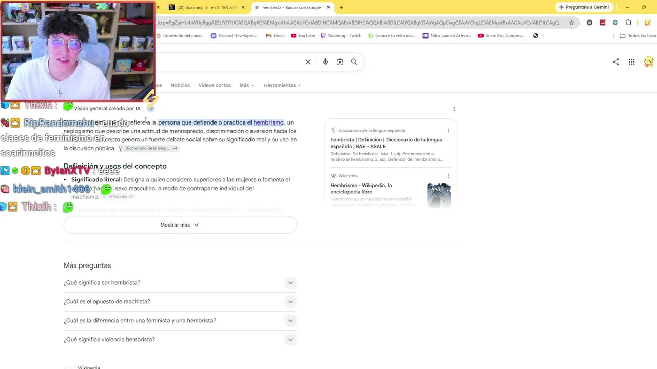657x369 pixels.
Task: Open a new browser tab
Action: click(x=341, y=7)
